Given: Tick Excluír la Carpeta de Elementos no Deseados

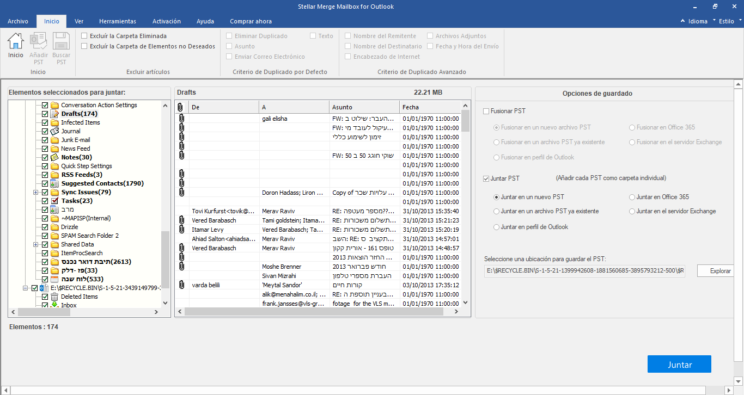Looking at the screenshot, I should pos(84,46).
